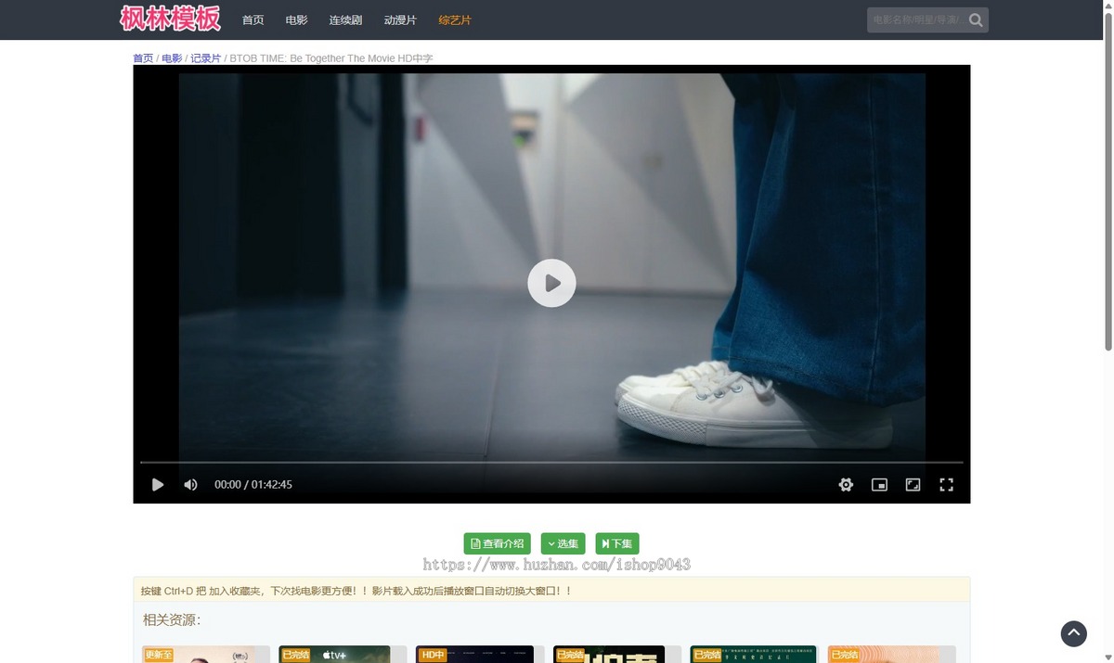
Task: Click the 相关资源 heading text
Action: tap(172, 619)
